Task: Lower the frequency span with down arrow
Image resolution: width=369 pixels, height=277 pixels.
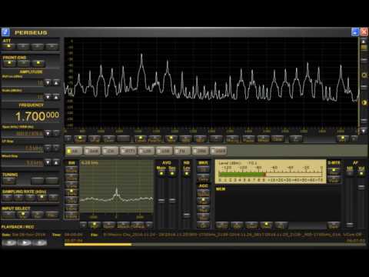Action: pos(48,133)
